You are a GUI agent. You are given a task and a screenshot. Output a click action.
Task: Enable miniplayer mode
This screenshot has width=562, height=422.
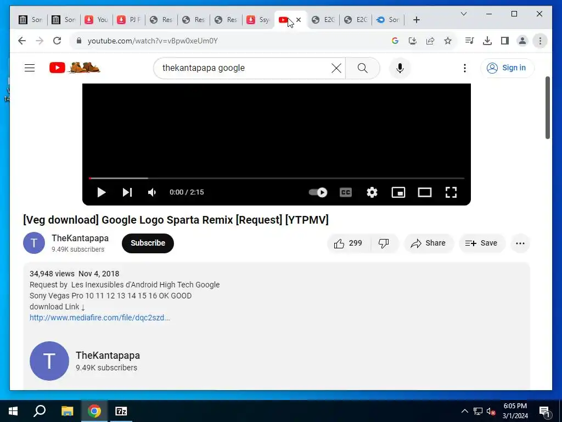(398, 192)
